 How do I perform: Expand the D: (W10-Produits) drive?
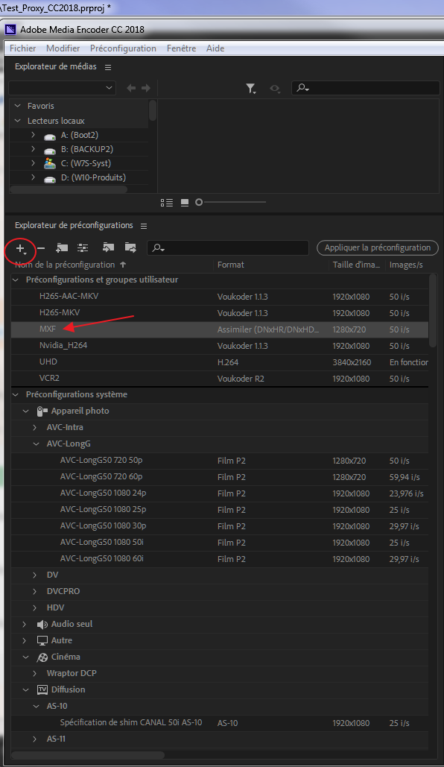coord(33,177)
